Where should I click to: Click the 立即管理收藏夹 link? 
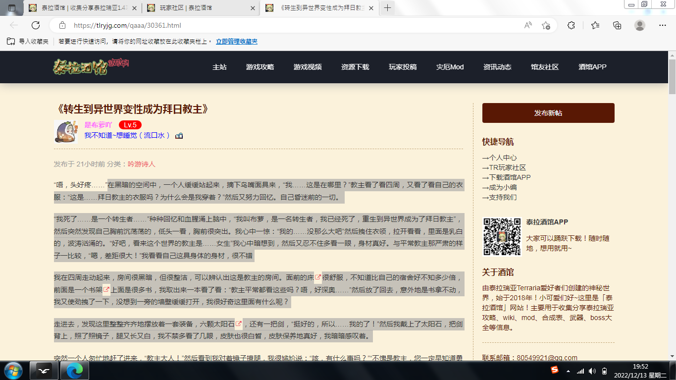pyautogui.click(x=237, y=42)
